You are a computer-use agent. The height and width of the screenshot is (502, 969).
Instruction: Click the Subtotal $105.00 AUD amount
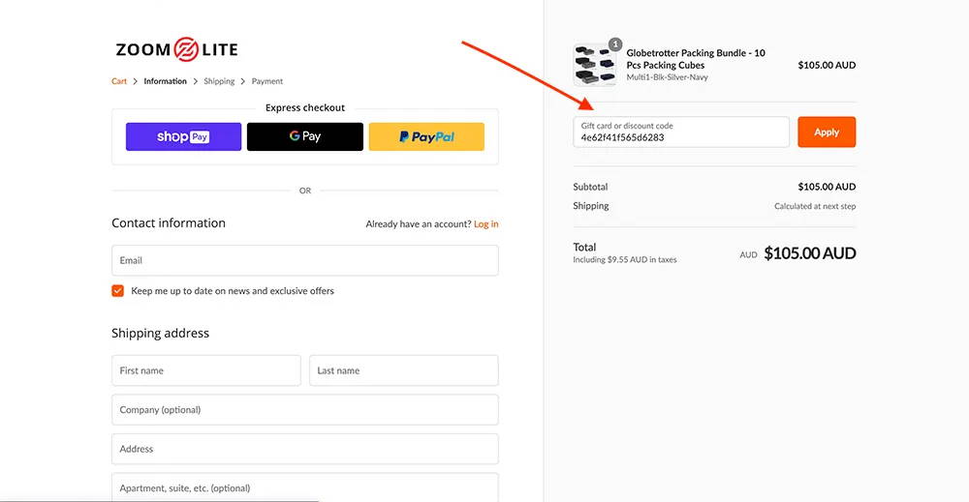pos(827,187)
